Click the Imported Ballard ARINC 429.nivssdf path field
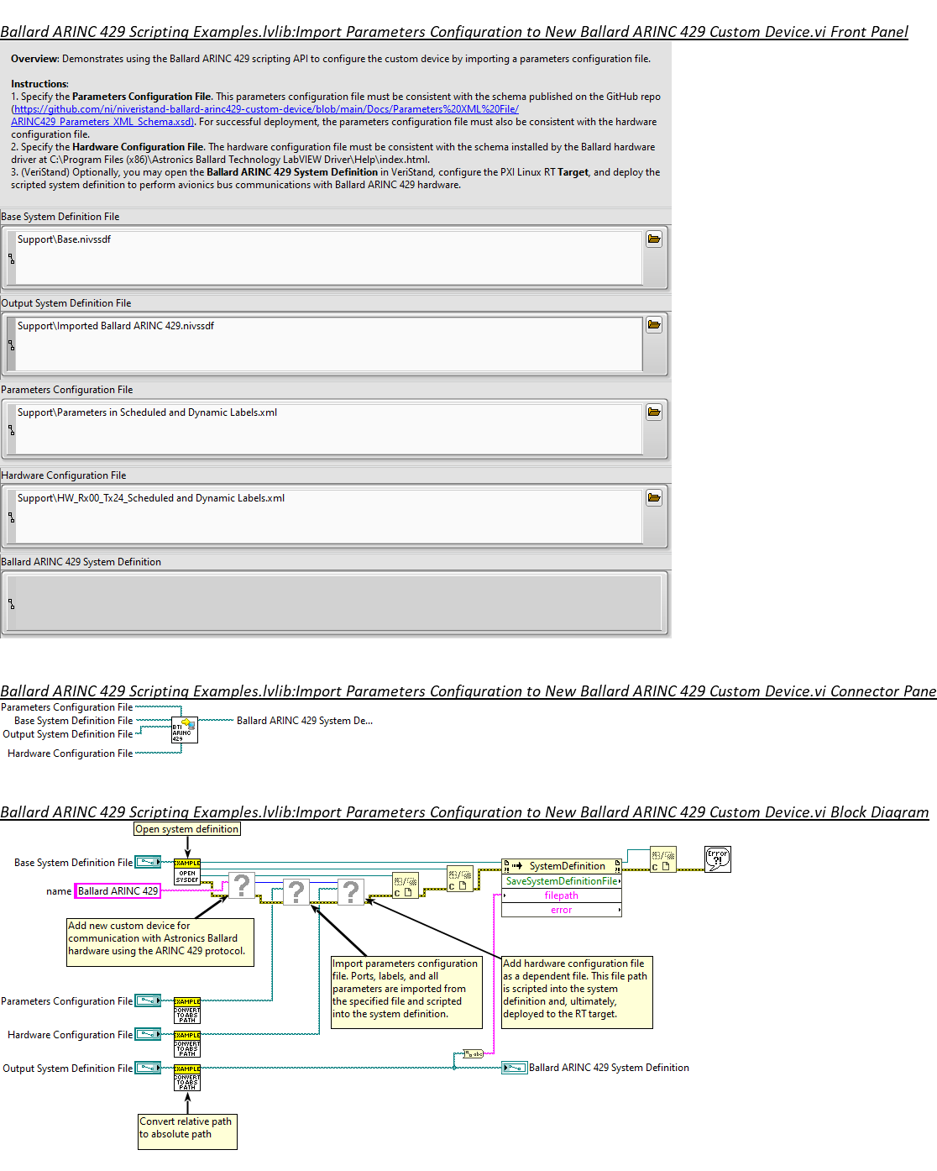Image resolution: width=937 pixels, height=1171 pixels. (329, 344)
